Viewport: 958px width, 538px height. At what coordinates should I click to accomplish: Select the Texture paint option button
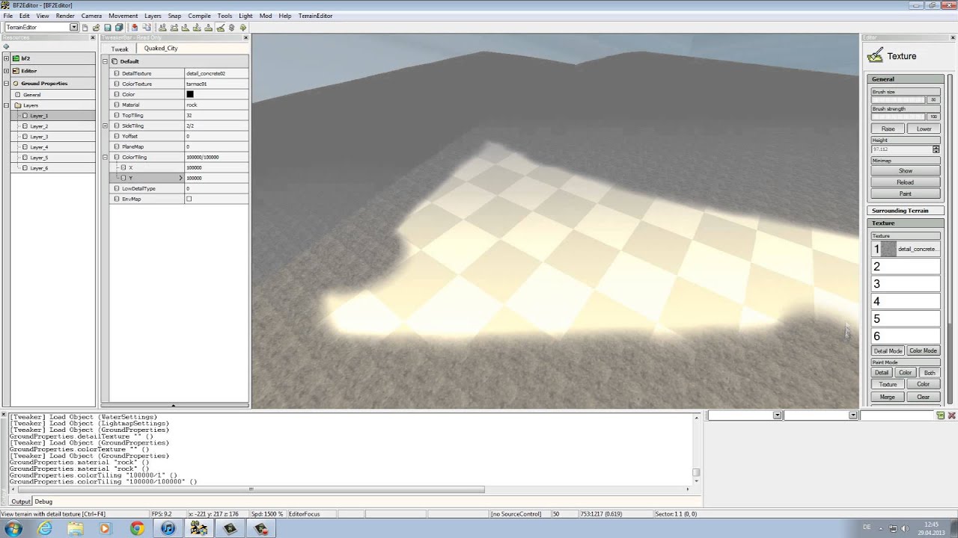pos(888,384)
